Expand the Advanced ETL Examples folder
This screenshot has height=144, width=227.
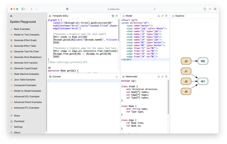click(x=25, y=108)
